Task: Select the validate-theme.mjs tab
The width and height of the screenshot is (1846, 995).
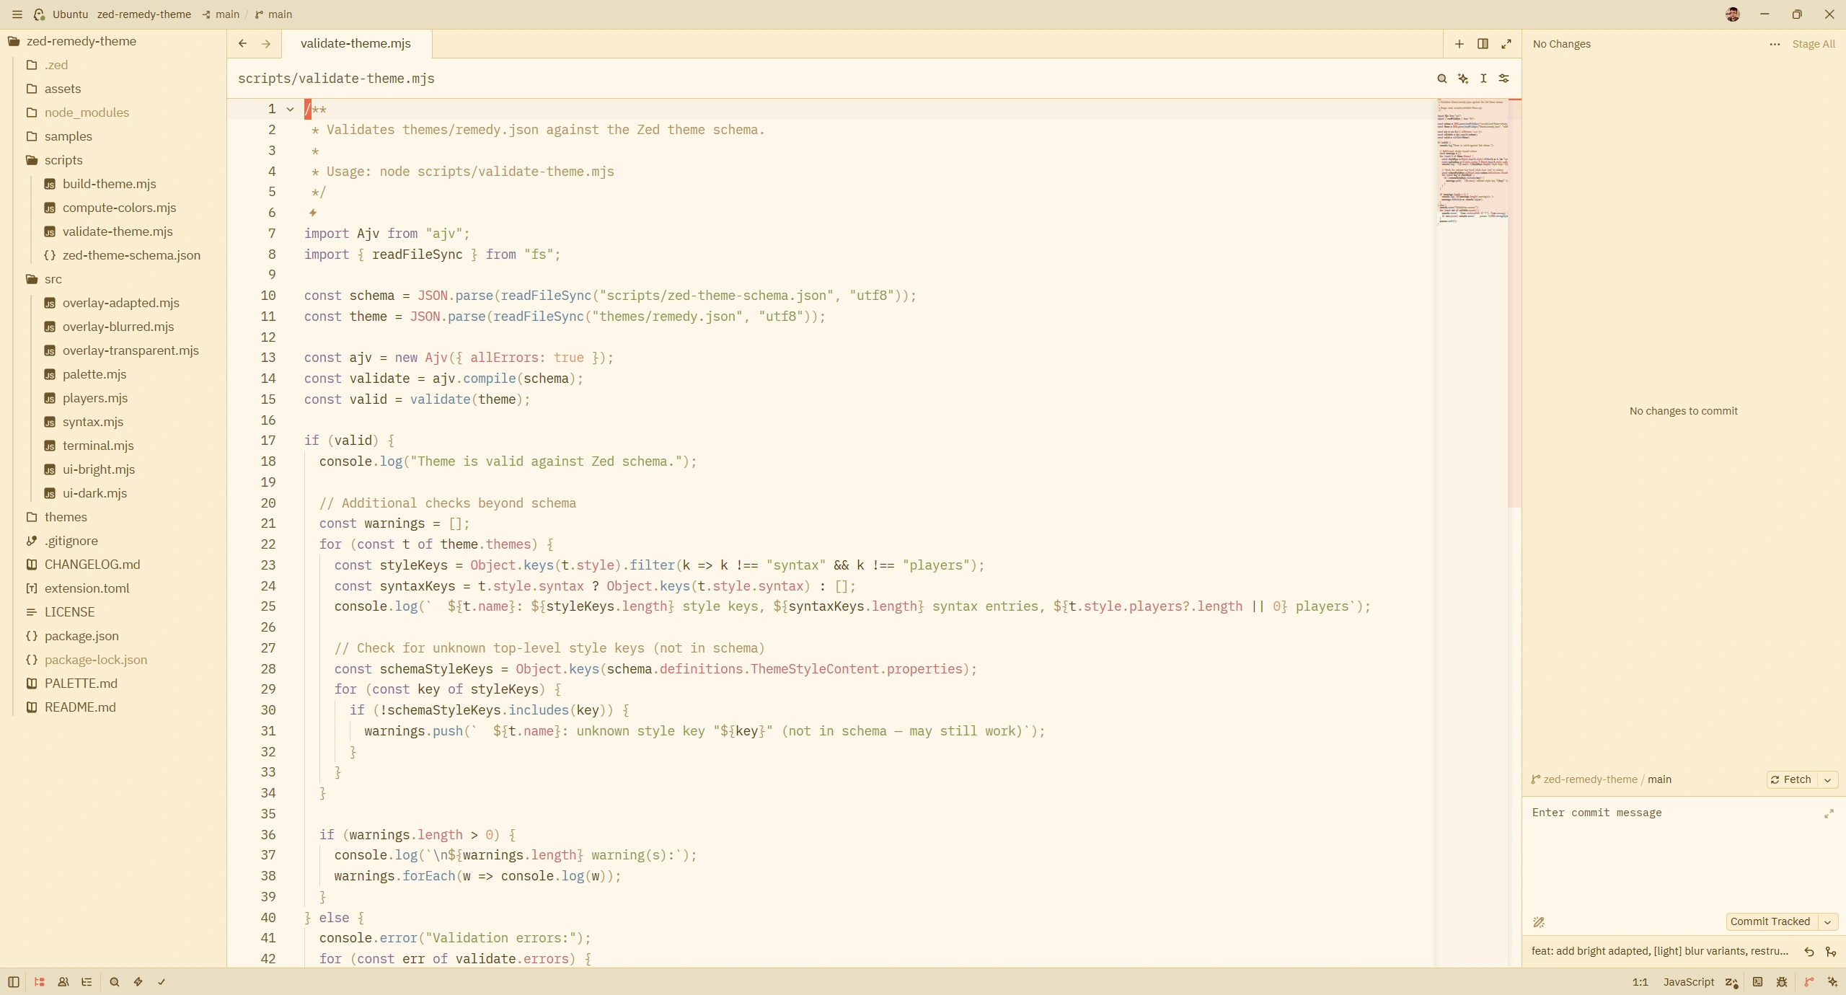Action: 356,44
